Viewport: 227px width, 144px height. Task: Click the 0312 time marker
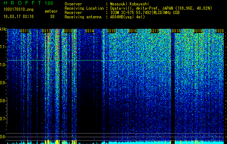pos(46,31)
